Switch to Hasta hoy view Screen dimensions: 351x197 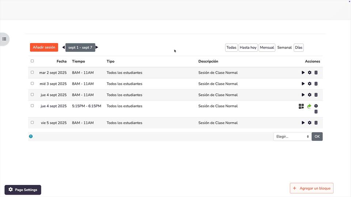248,47
